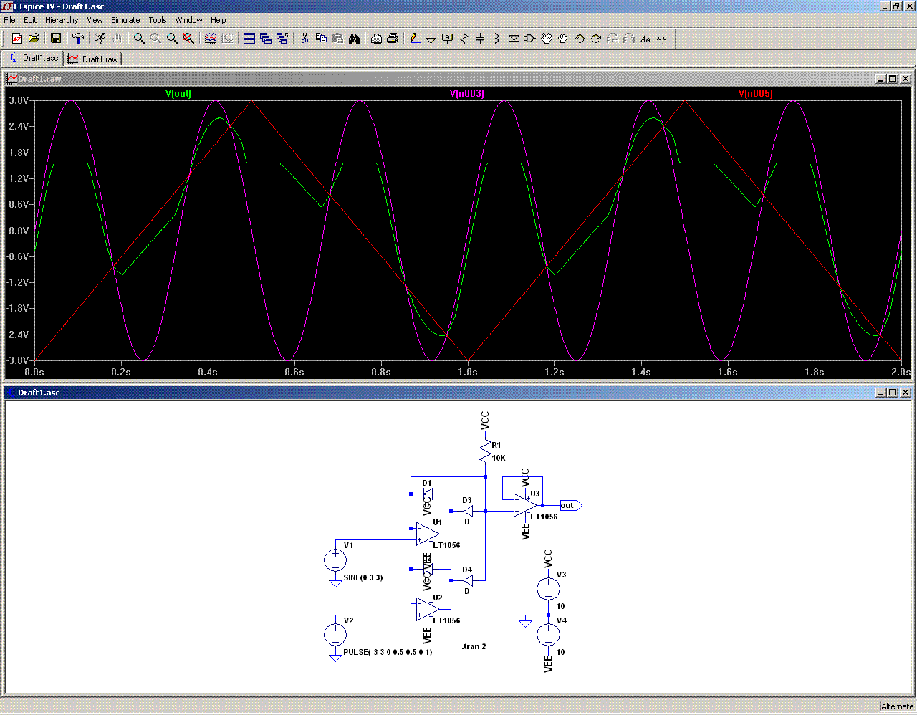Click the red V(n005) trace label
Screen dimensions: 917x715
point(755,94)
